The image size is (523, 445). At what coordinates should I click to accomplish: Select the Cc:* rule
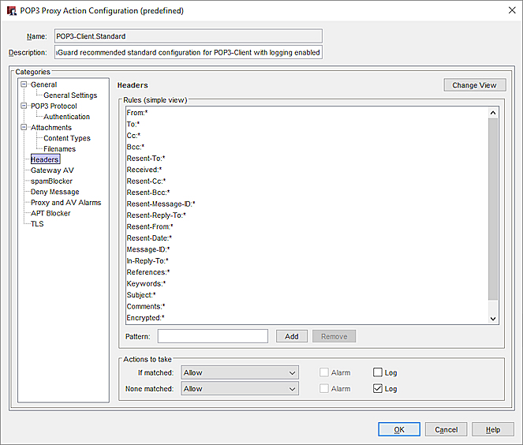point(307,136)
